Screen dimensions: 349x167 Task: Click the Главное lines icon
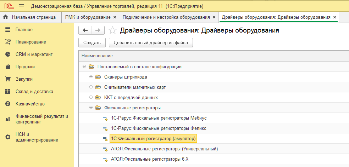pos(8,29)
